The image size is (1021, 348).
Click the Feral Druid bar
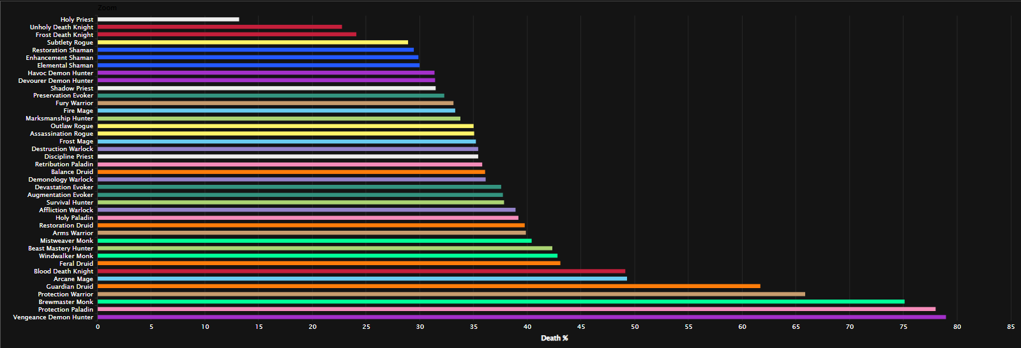[329, 263]
